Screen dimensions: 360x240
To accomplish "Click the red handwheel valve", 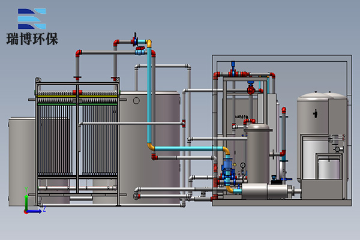I will [x=251, y=90].
